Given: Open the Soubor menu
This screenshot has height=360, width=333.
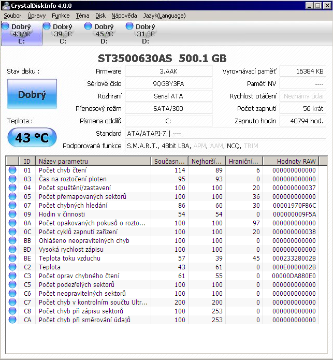Looking at the screenshot, I should (x=12, y=16).
